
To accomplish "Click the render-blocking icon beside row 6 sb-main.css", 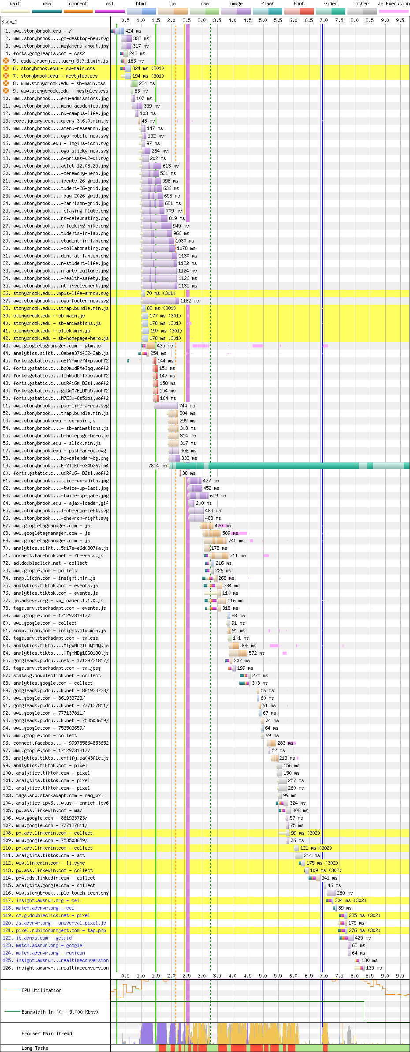I will click(x=6, y=68).
